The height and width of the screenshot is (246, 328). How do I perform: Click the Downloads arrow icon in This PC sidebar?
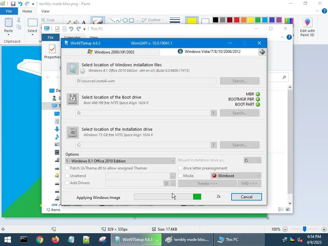tap(57, 129)
